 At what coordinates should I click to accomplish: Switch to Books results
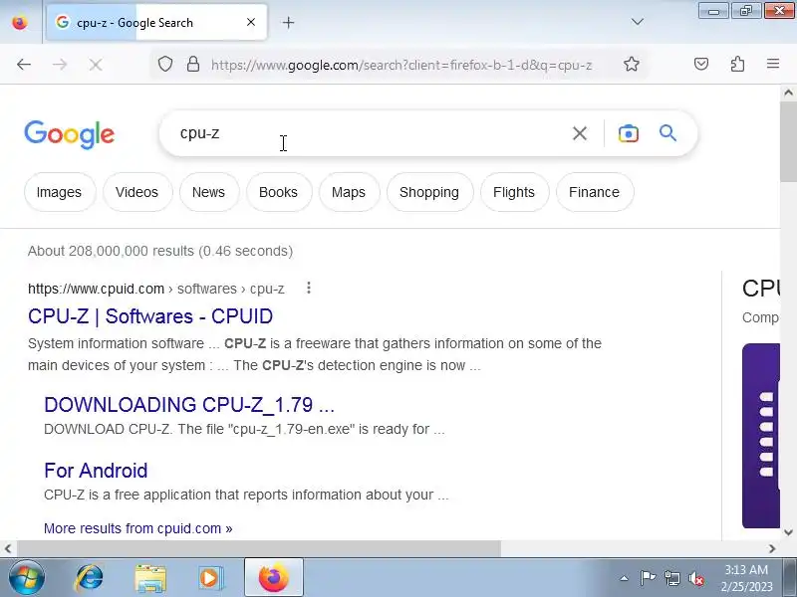pyautogui.click(x=279, y=192)
